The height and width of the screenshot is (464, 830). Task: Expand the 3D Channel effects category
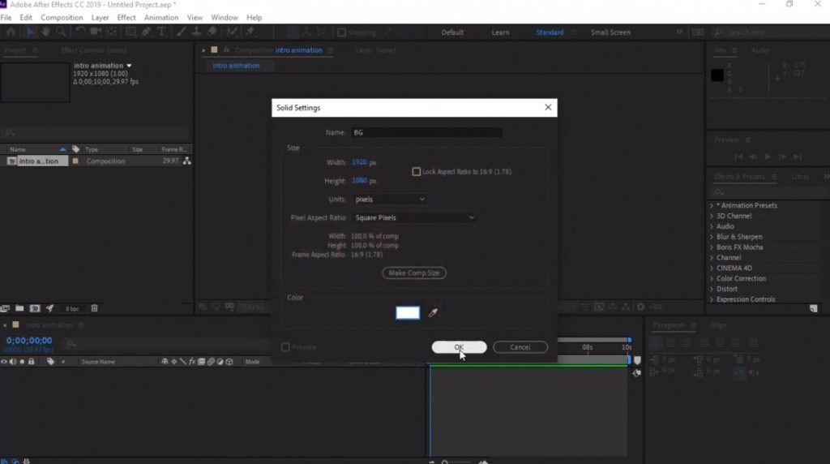click(x=712, y=216)
